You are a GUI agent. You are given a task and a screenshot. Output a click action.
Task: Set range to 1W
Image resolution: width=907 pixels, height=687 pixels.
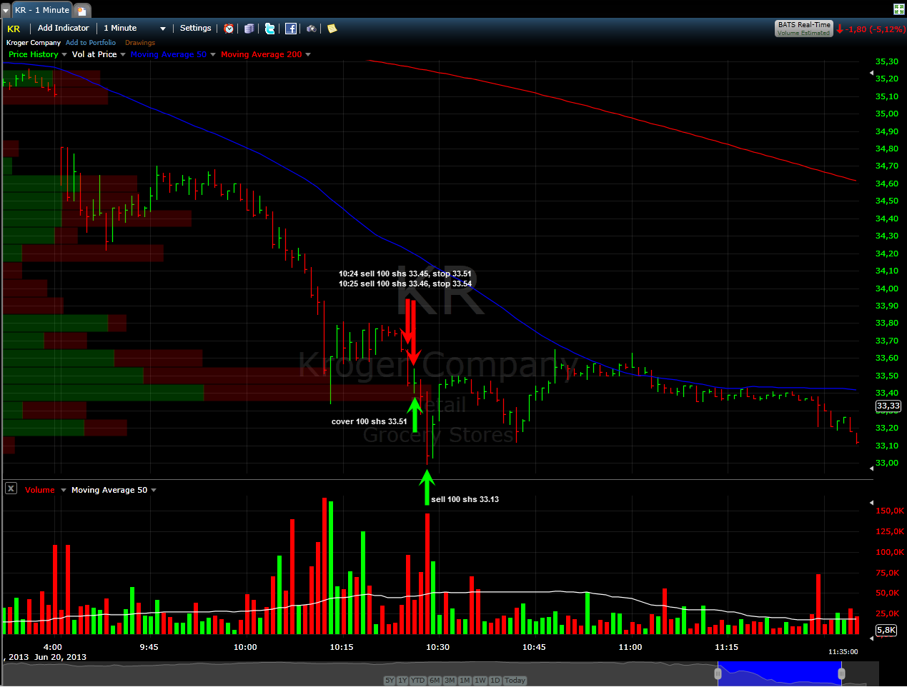pyautogui.click(x=480, y=681)
